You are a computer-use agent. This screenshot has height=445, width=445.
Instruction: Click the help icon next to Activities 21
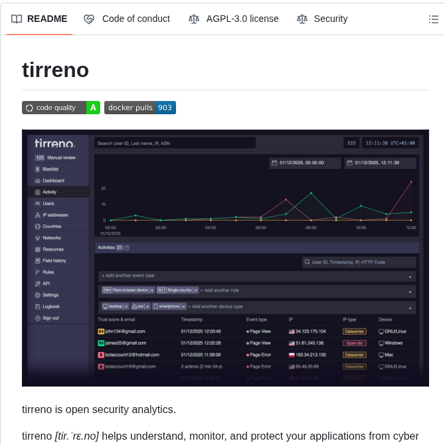(x=127, y=248)
